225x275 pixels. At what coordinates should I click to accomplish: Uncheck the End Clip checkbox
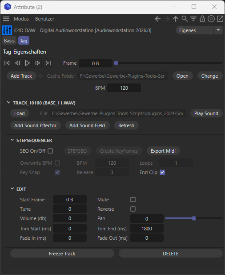tap(162, 172)
